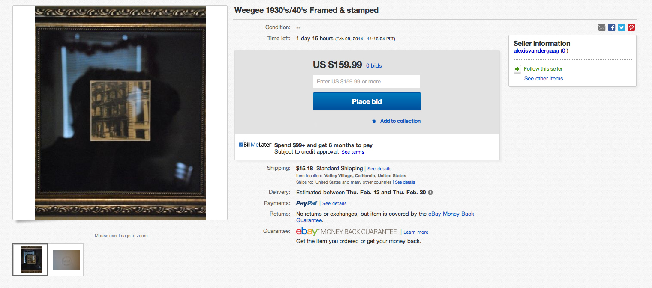The image size is (652, 288).
Task: Click the delivery estimate help icon
Action: tap(430, 193)
